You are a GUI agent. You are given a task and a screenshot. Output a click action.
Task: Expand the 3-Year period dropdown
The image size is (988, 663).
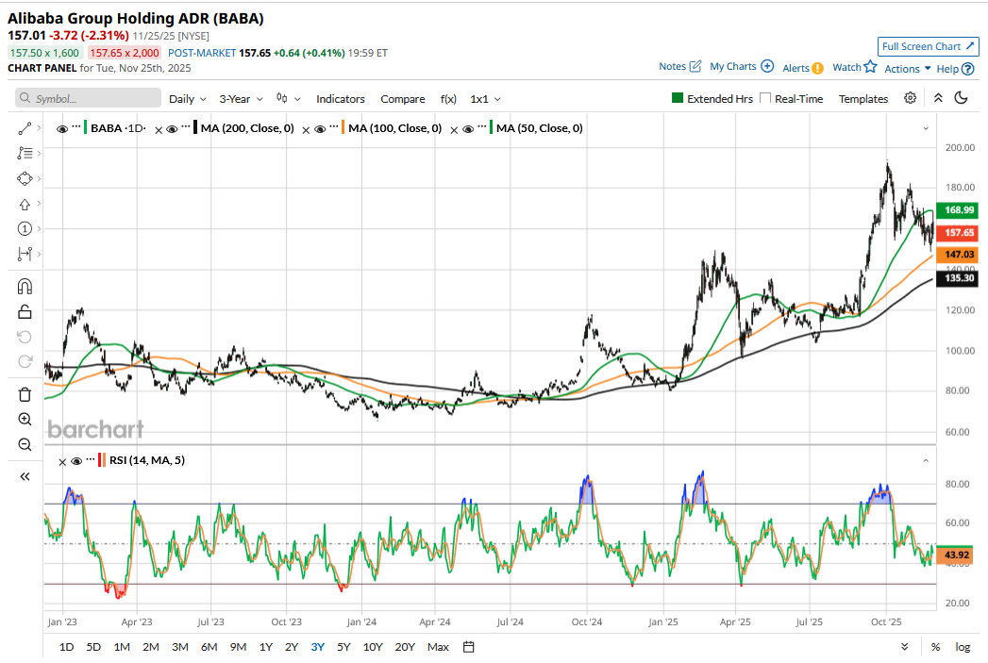point(241,99)
